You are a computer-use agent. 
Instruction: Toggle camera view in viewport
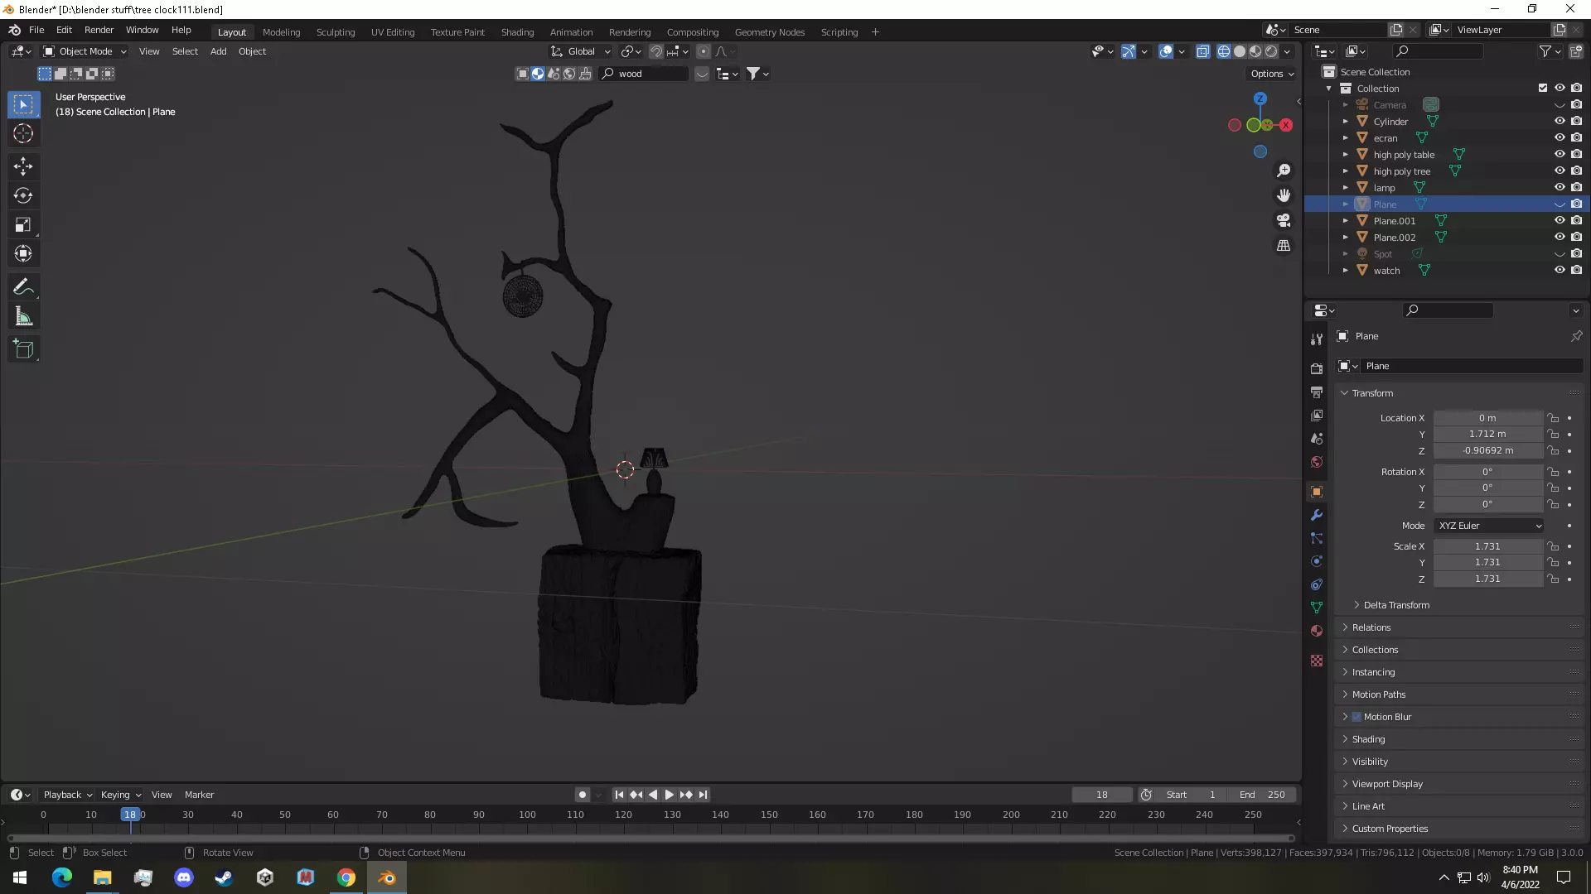tap(1284, 220)
